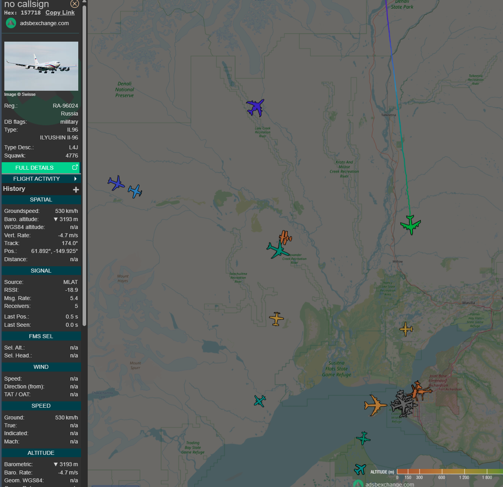Open FULL DETAILS for this aircraft
The image size is (503, 487).
point(41,168)
